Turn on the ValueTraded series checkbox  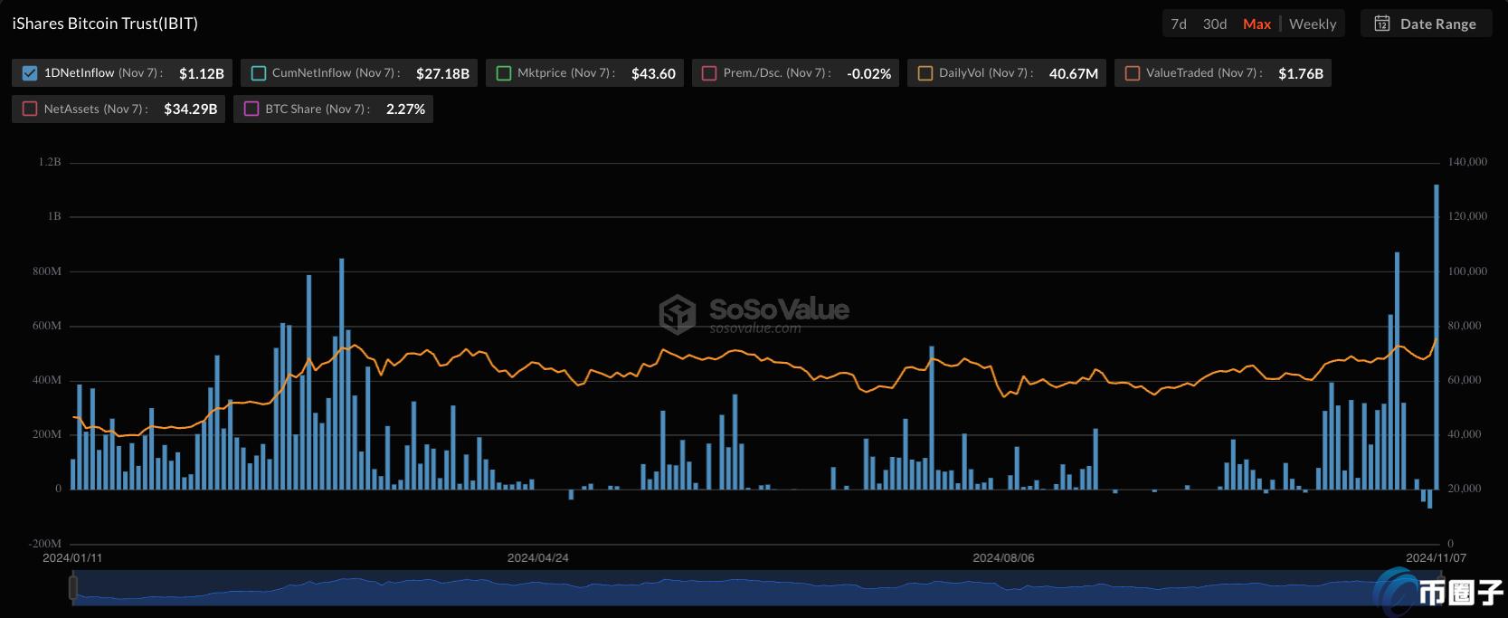pyautogui.click(x=1133, y=73)
